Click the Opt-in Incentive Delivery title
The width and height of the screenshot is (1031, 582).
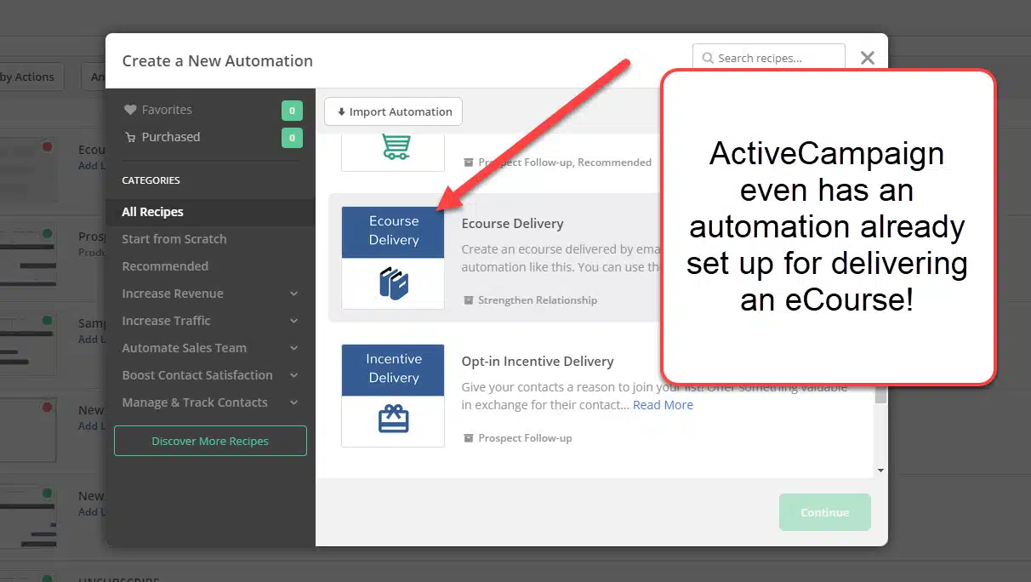click(x=538, y=362)
